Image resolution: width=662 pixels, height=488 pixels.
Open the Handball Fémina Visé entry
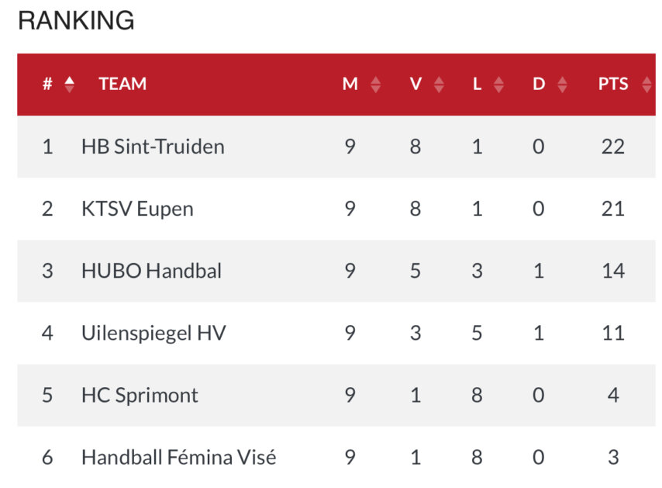pyautogui.click(x=178, y=457)
